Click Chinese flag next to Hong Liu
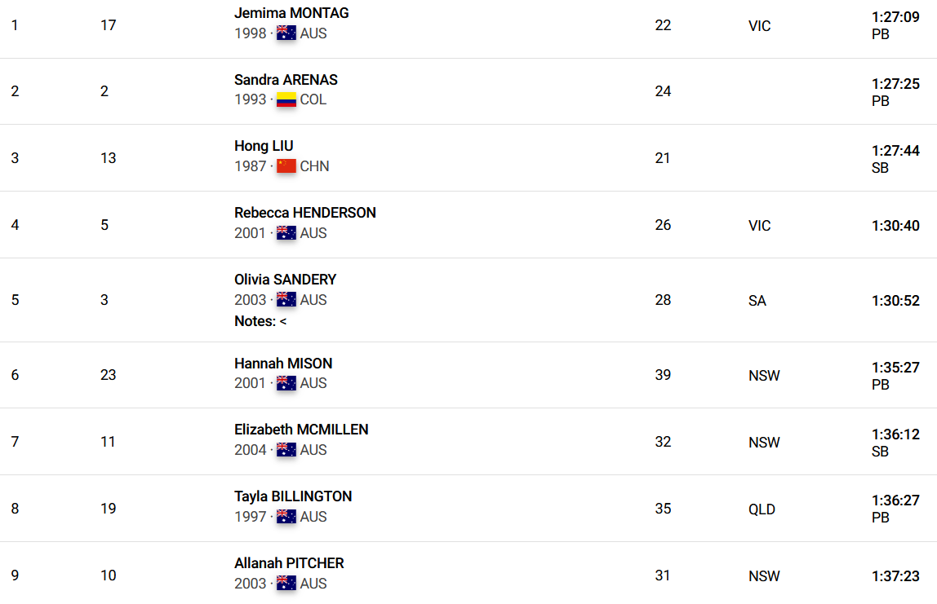937x604 pixels. click(286, 166)
